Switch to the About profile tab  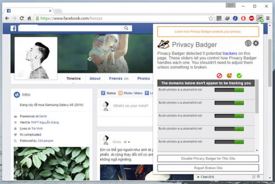point(95,79)
